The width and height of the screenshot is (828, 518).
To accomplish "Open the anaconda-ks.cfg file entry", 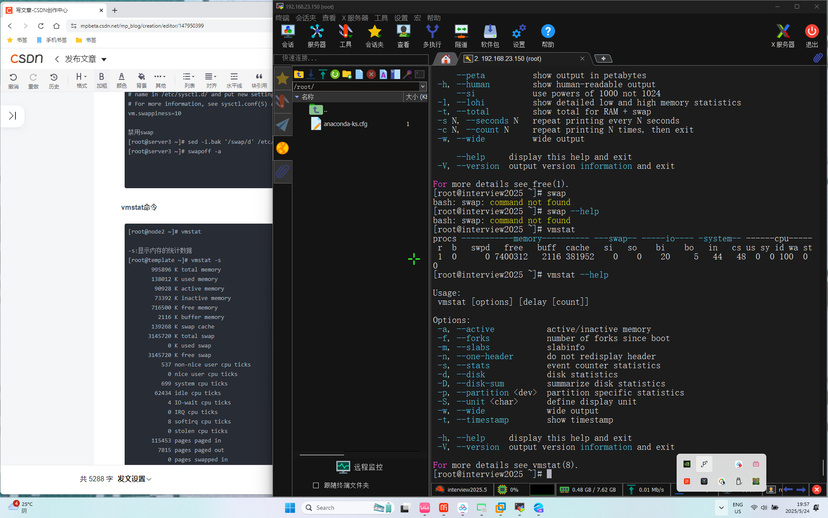I will [345, 124].
